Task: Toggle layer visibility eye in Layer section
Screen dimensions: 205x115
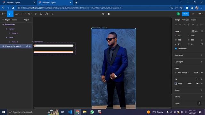Action: click(202, 73)
